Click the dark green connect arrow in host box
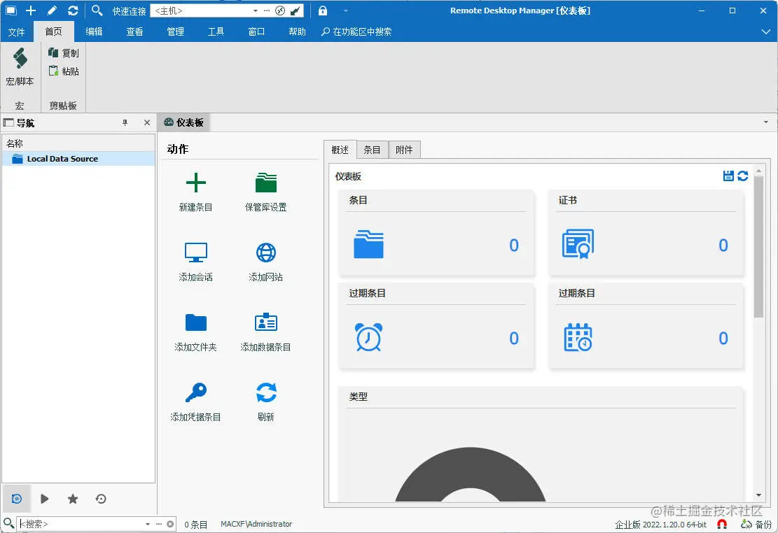The width and height of the screenshot is (778, 533). pyautogui.click(x=296, y=10)
